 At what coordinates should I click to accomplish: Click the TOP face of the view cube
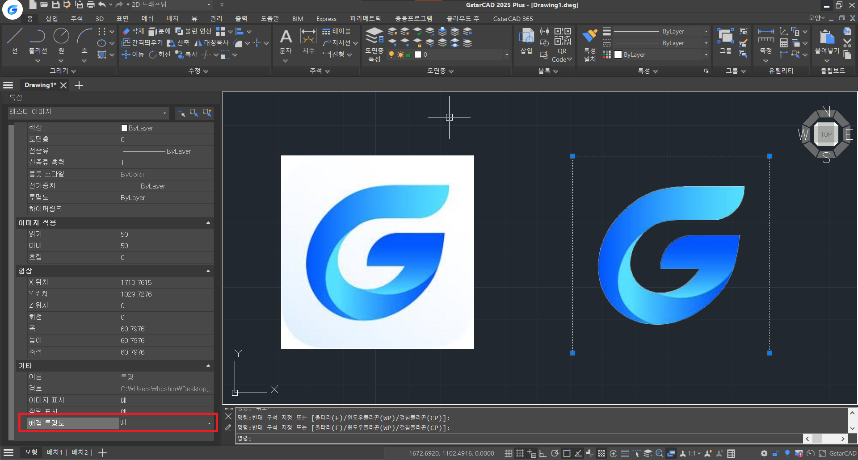point(826,134)
